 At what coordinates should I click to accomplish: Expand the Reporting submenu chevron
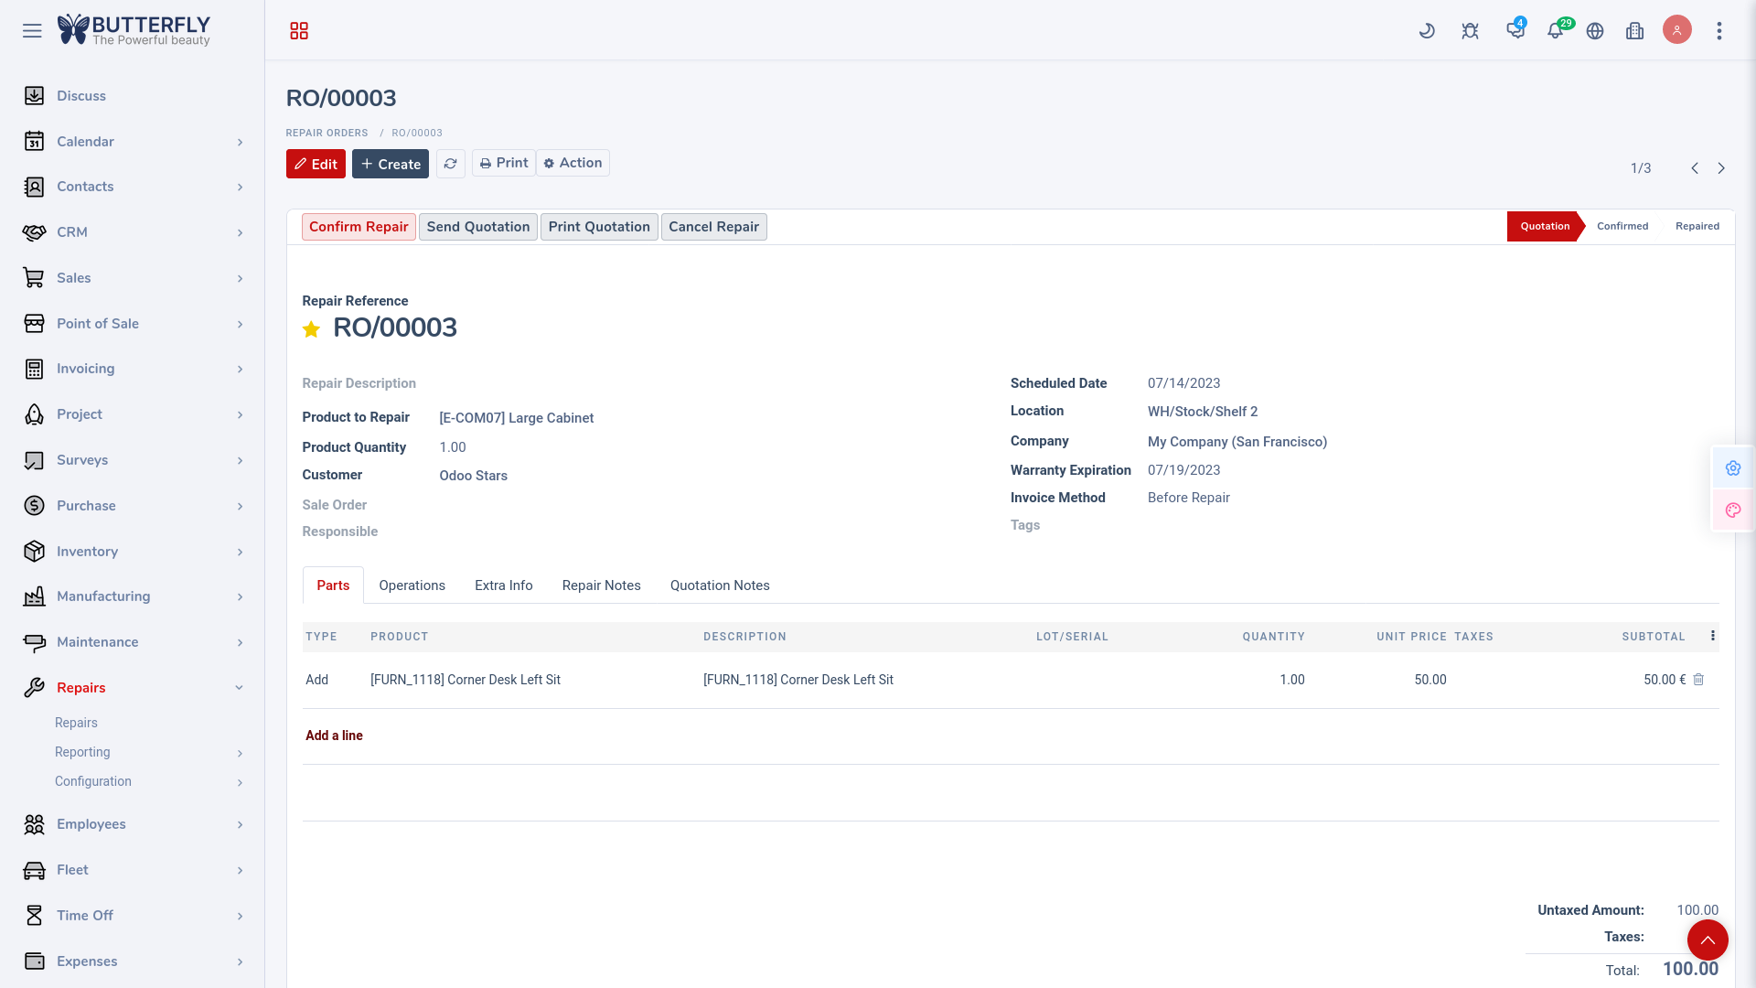pos(240,754)
